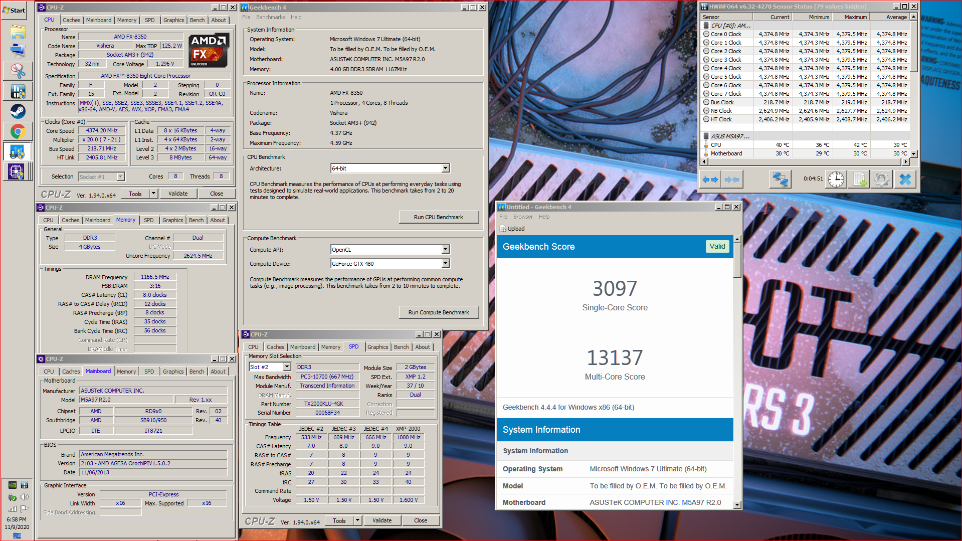Select the HT Clock sensor row

point(805,119)
